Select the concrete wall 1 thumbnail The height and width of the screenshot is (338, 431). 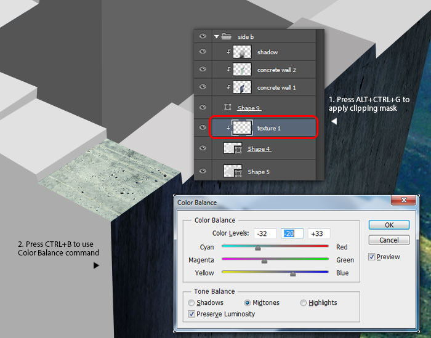coord(242,87)
